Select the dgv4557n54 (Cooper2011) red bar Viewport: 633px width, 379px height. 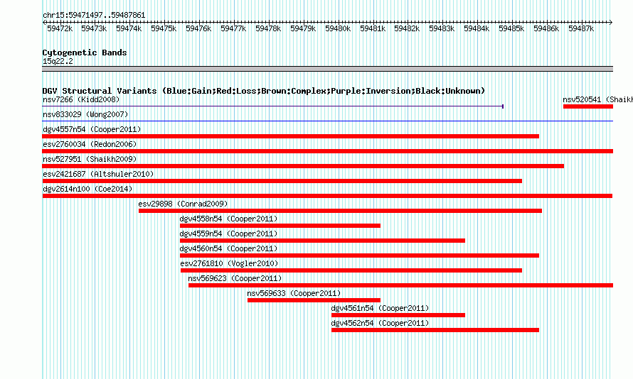point(291,136)
